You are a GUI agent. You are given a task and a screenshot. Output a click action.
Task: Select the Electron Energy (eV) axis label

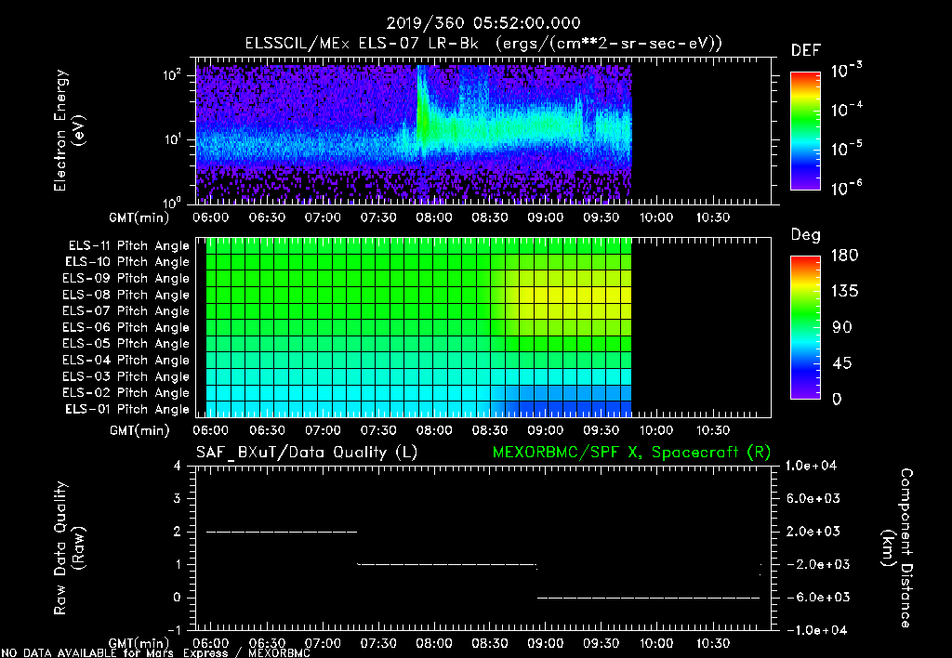[x=68, y=130]
